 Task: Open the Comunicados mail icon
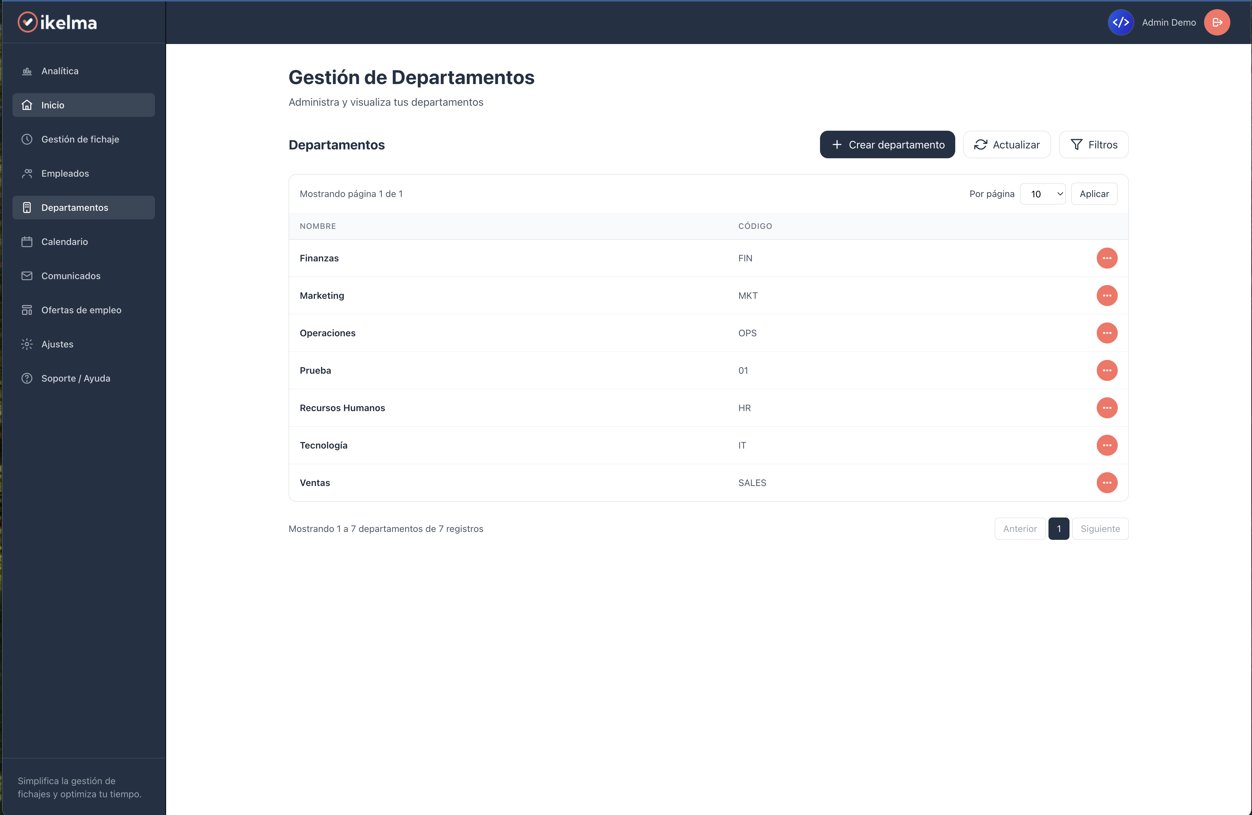point(27,275)
